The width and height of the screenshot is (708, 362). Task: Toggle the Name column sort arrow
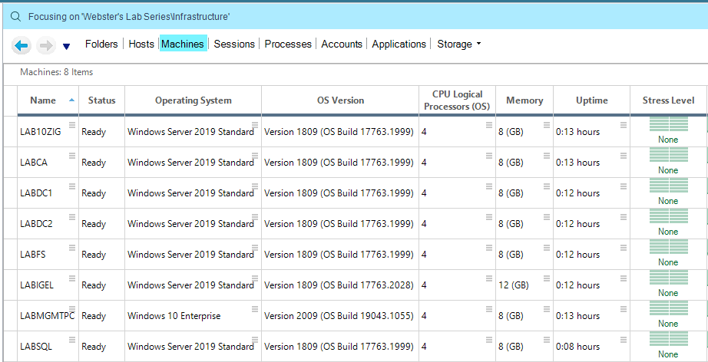pos(72,100)
